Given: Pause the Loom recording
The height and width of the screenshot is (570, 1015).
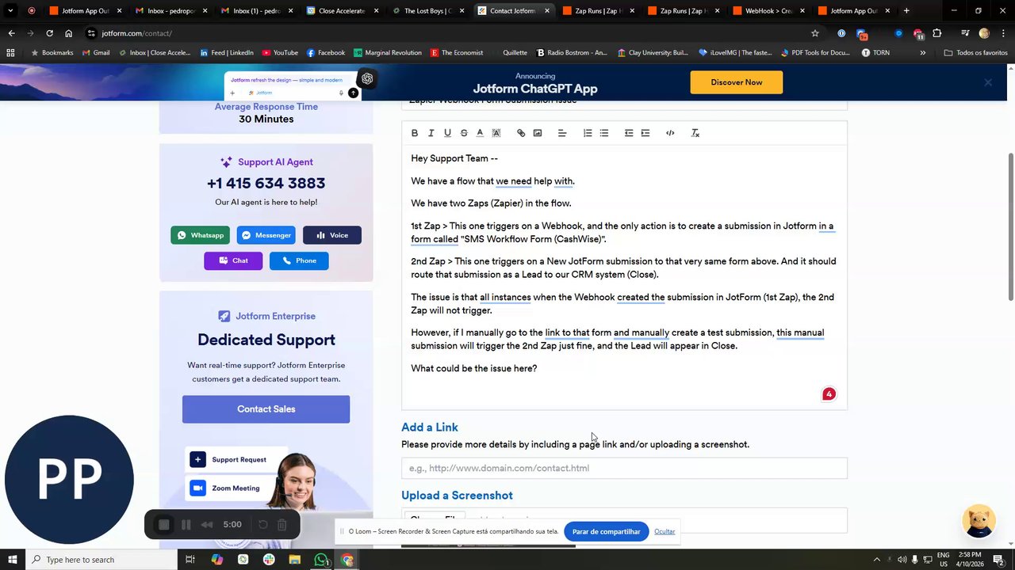Looking at the screenshot, I should [186, 525].
